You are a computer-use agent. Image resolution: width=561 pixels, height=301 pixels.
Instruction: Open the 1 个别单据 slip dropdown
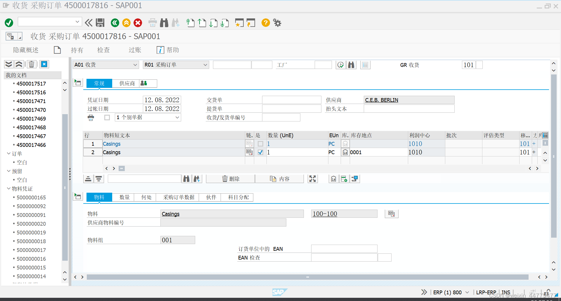click(x=177, y=117)
